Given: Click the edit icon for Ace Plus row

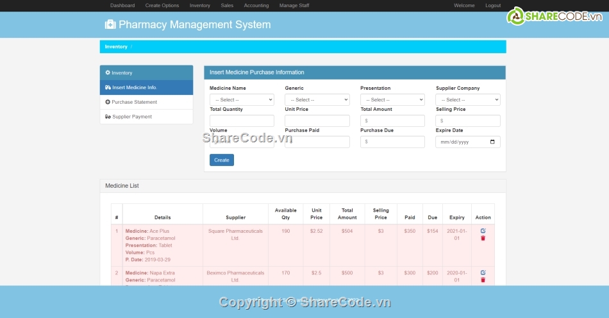Looking at the screenshot, I should click(x=483, y=231).
